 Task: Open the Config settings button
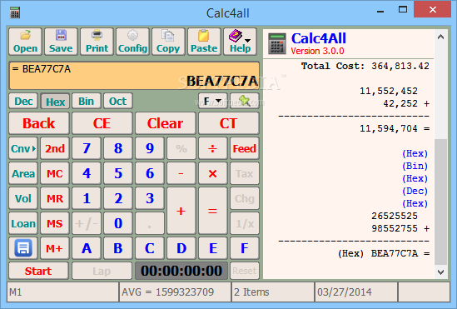[x=132, y=42]
